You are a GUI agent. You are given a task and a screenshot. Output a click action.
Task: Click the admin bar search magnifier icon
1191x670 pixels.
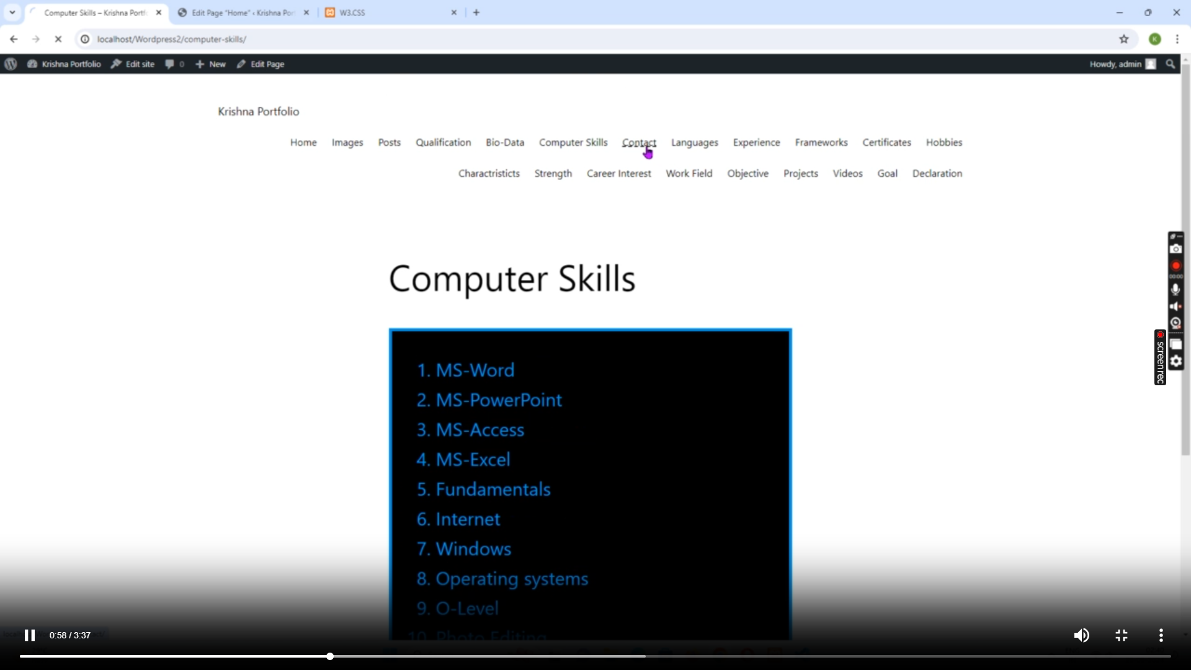[1171, 64]
